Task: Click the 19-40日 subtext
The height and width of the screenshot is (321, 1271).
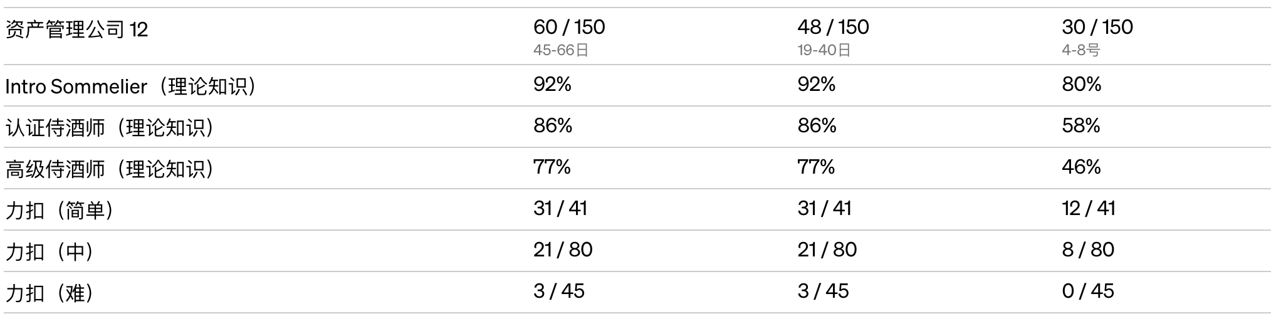Action: 824,50
